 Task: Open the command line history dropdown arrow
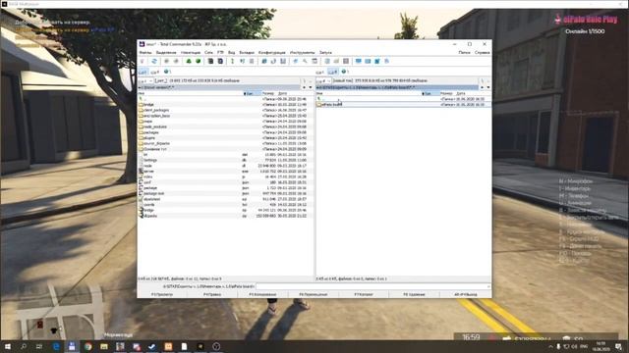coord(488,286)
